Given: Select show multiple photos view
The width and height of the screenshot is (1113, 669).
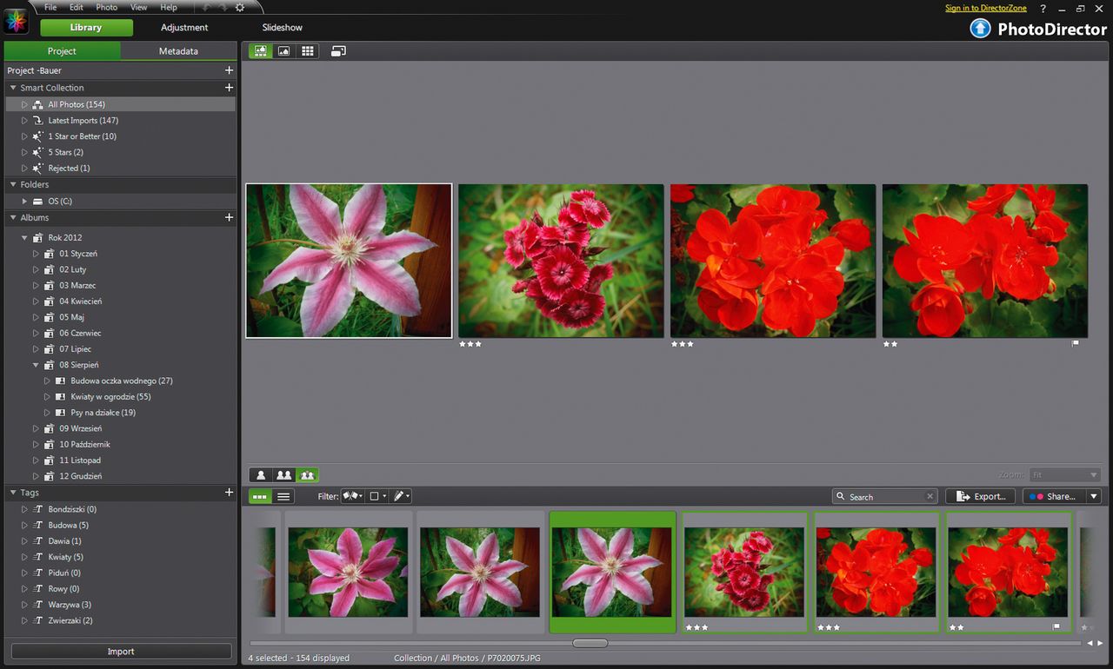Looking at the screenshot, I should (307, 475).
